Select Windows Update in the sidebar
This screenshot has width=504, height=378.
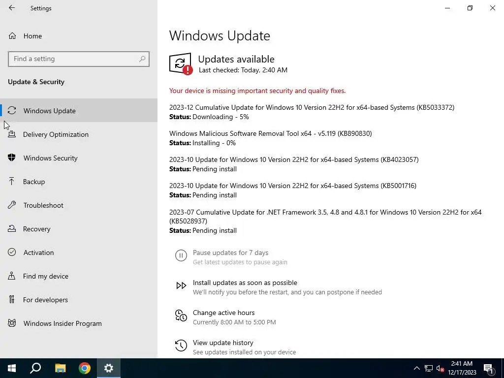(79, 111)
